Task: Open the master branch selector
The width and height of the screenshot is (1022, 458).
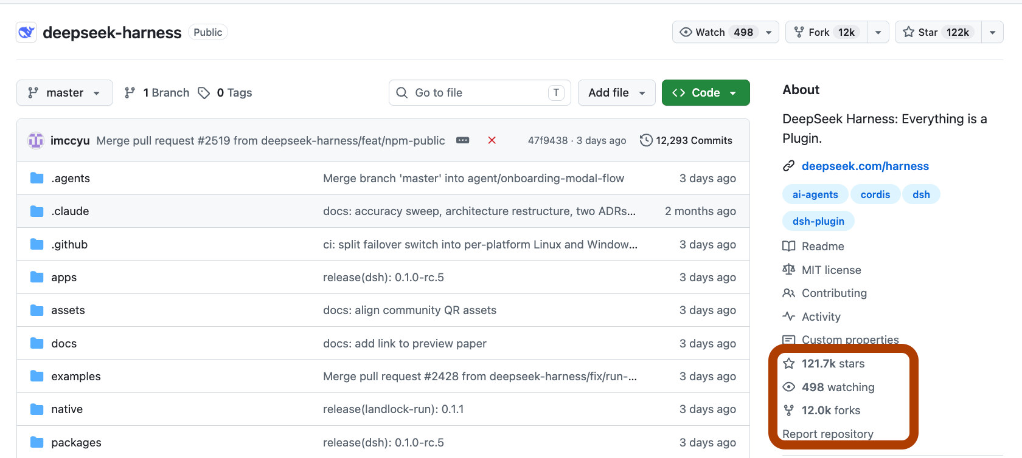Action: (x=64, y=92)
